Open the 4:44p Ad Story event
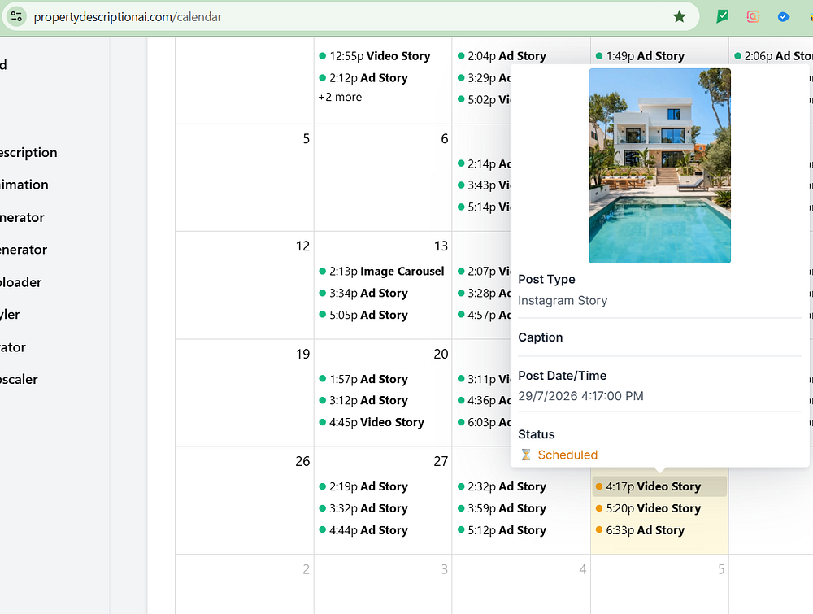813x614 pixels. coord(383,530)
